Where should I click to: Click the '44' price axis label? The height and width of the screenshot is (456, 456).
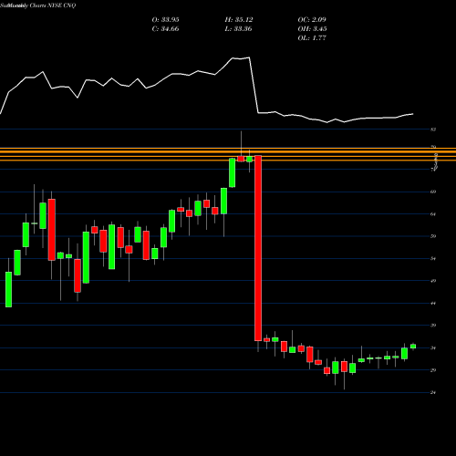point(433,304)
